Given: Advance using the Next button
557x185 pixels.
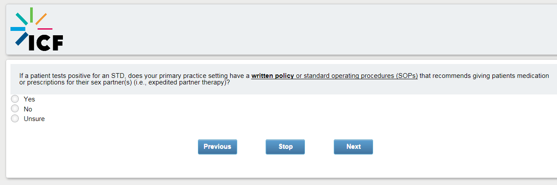Looking at the screenshot, I should (x=353, y=147).
